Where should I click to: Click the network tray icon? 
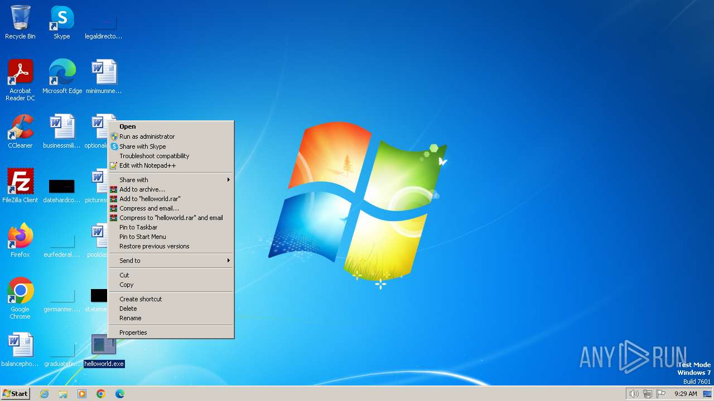click(x=648, y=394)
